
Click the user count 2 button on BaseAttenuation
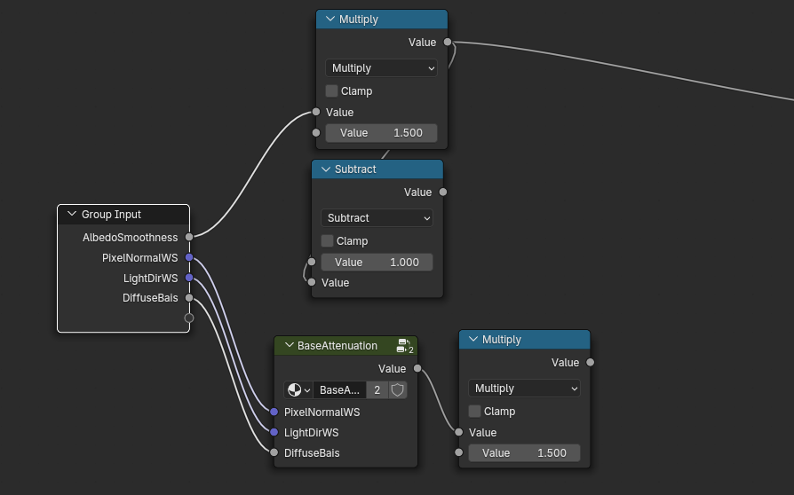377,390
